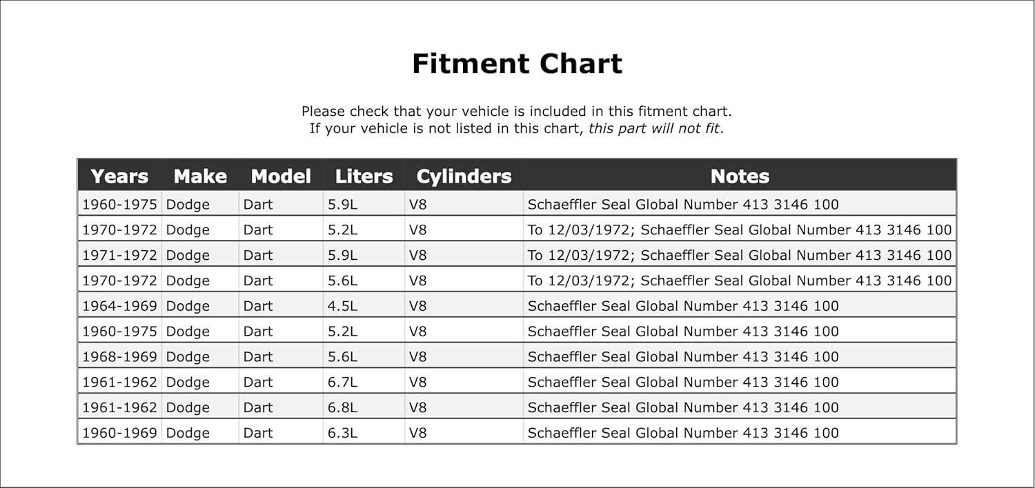This screenshot has height=488, width=1035.
Task: Click the Notes cell in the 1971-1972 row
Action: pos(739,255)
